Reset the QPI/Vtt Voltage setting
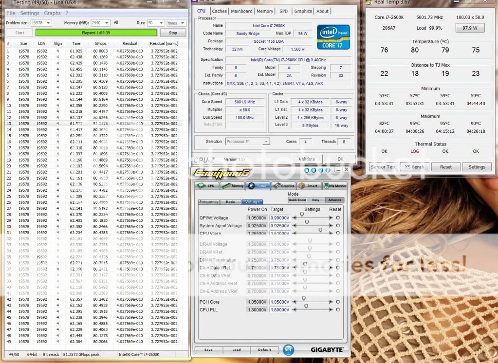498x363 pixels. (x=338, y=218)
